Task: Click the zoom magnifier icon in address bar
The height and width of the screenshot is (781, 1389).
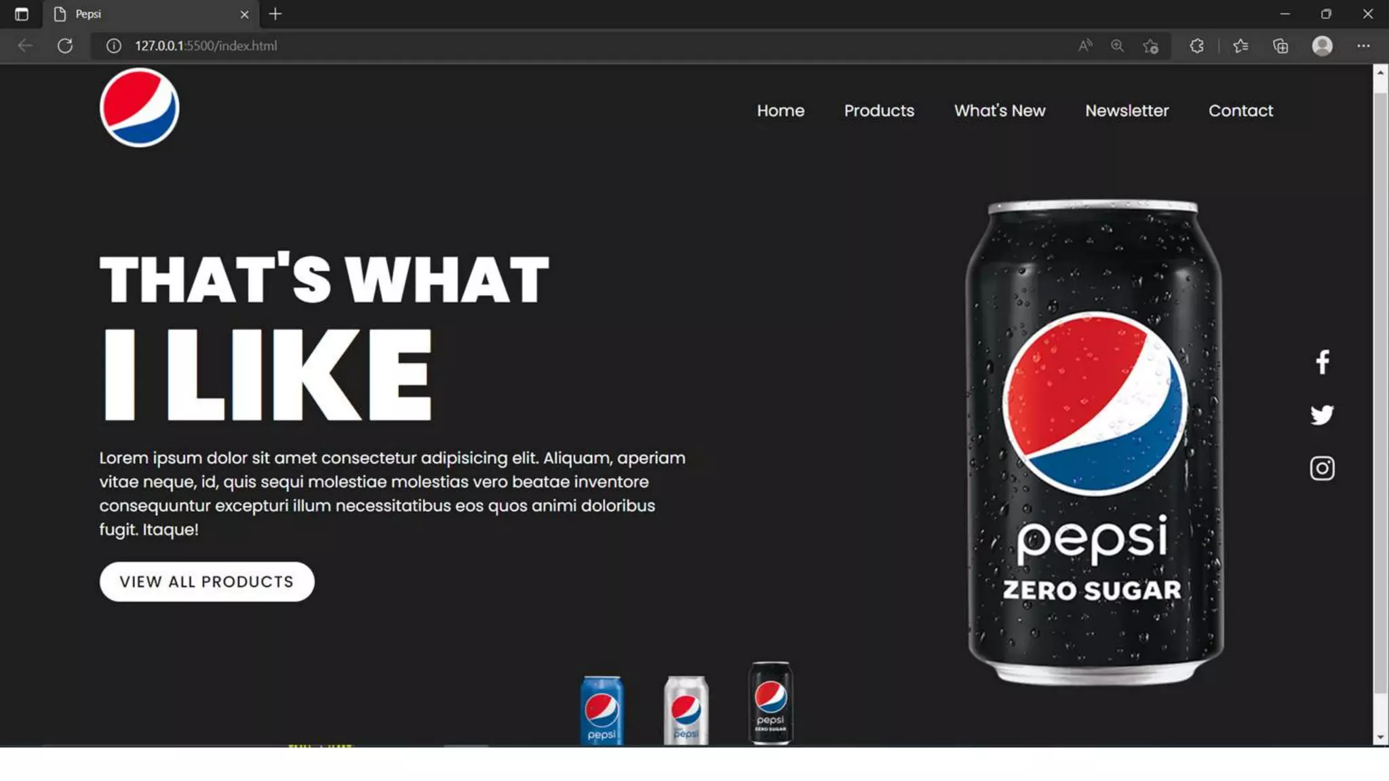Action: [x=1117, y=45]
